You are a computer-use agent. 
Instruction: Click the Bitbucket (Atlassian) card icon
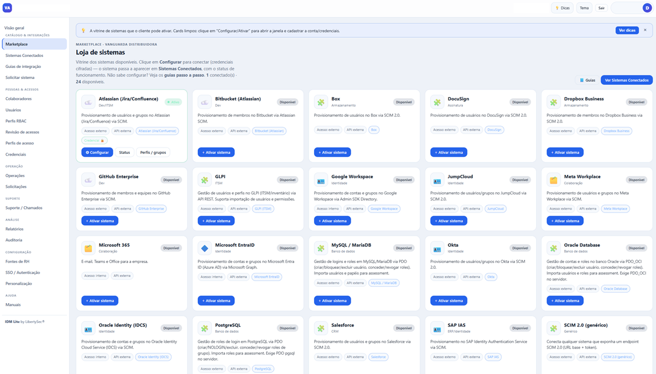205,102
